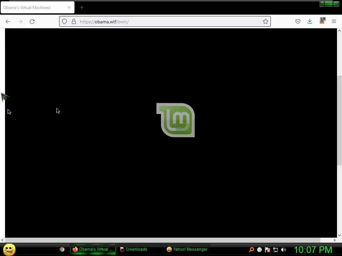
Task: Launch Chrome from the quick launch
Action: tap(62, 249)
